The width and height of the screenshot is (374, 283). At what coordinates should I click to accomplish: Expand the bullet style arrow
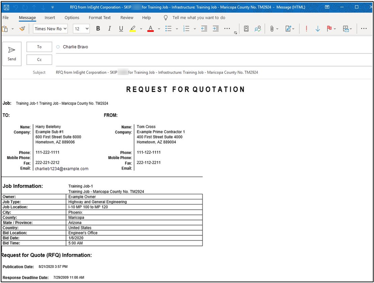177,29
